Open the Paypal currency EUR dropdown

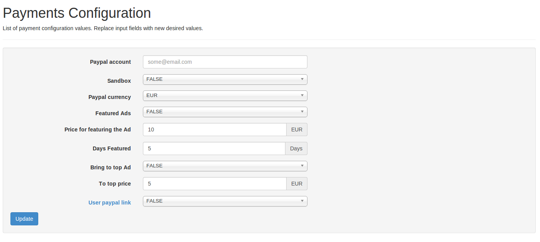[x=225, y=95]
